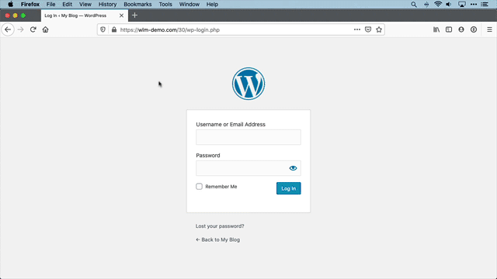Open the Apple menu
Image resolution: width=497 pixels, height=279 pixels.
[x=10, y=5]
